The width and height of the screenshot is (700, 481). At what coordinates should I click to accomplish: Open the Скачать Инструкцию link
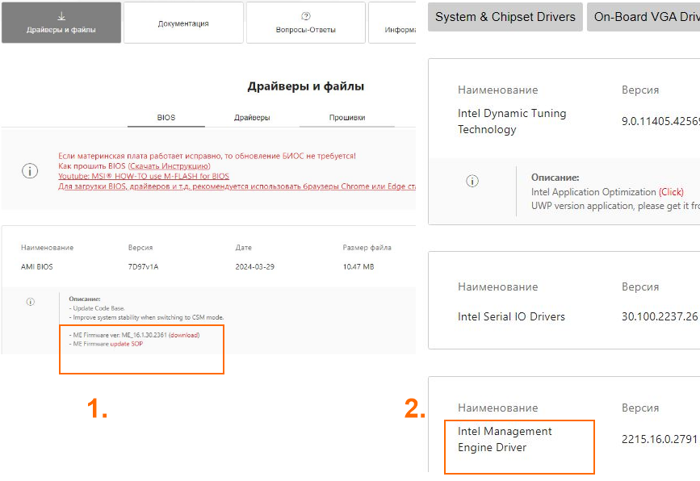pos(170,166)
